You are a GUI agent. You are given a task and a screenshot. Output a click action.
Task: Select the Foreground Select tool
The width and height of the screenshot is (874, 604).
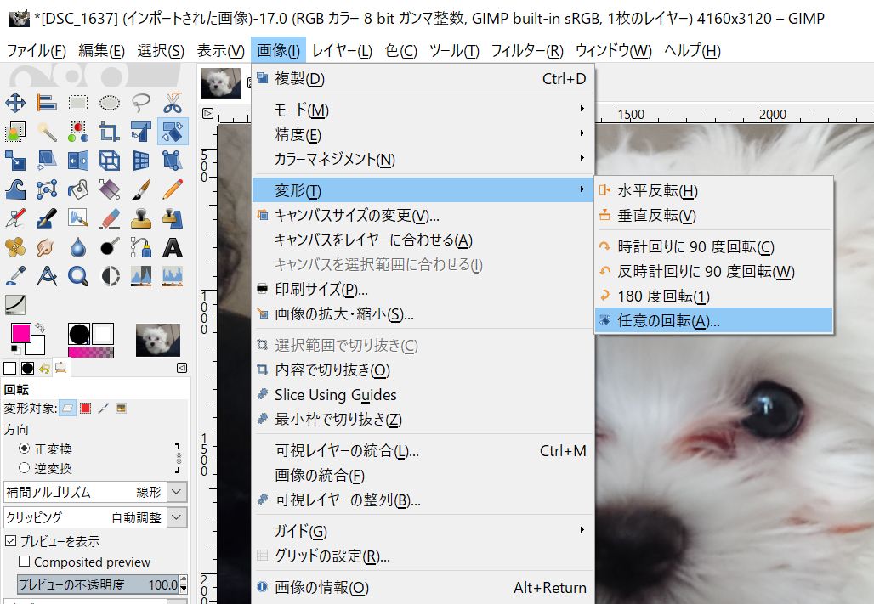point(15,132)
